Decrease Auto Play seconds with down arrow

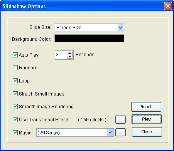tap(70, 57)
